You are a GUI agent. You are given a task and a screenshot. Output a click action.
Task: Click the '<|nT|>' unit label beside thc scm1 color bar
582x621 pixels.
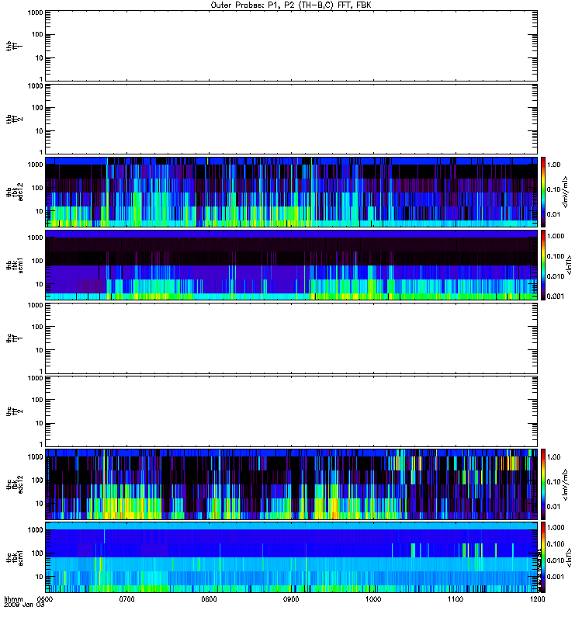coord(570,557)
